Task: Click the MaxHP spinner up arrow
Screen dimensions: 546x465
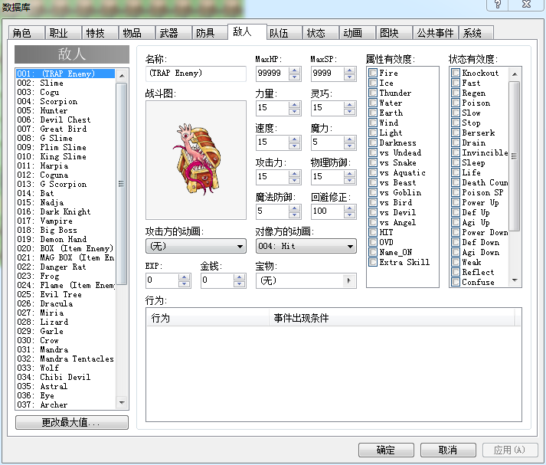Action: (x=295, y=70)
